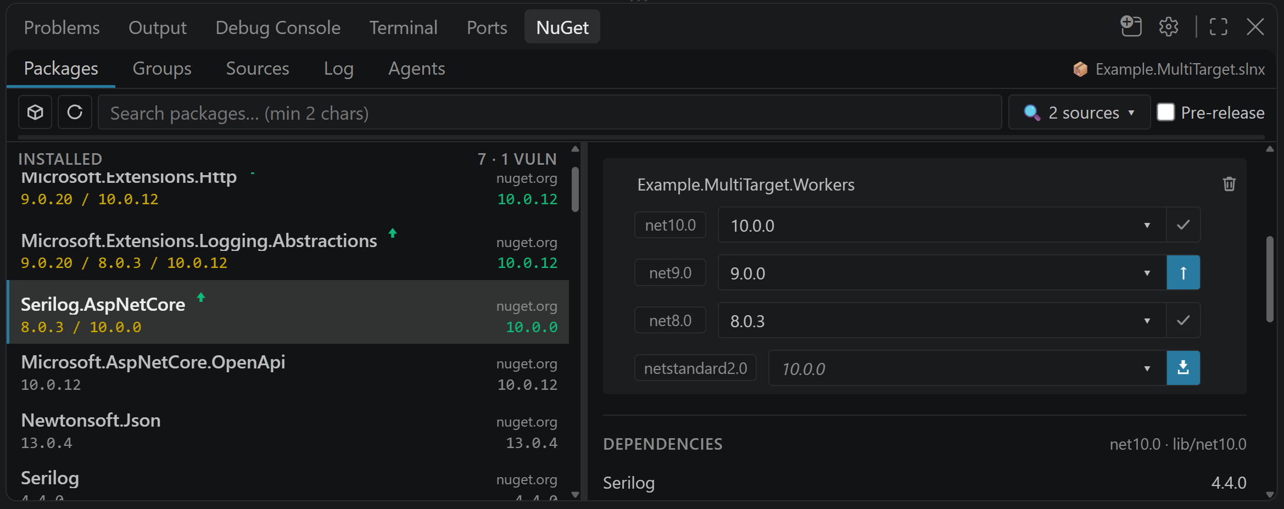The width and height of the screenshot is (1284, 509).
Task: Open the new panel window icon
Action: [1131, 26]
